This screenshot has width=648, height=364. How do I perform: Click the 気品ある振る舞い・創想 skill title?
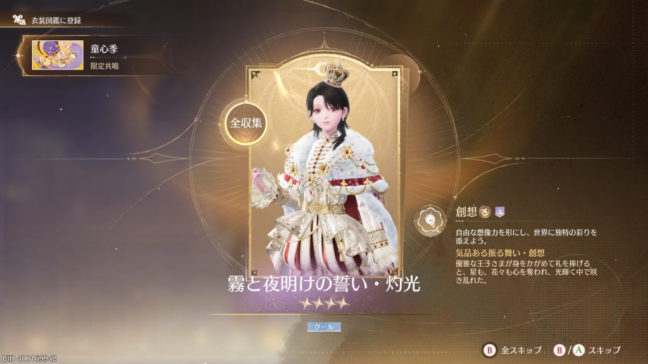[x=500, y=253]
